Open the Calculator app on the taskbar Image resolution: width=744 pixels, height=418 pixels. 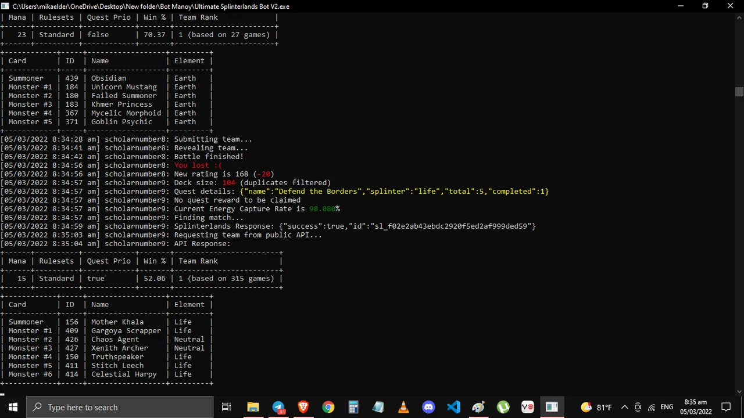353,407
